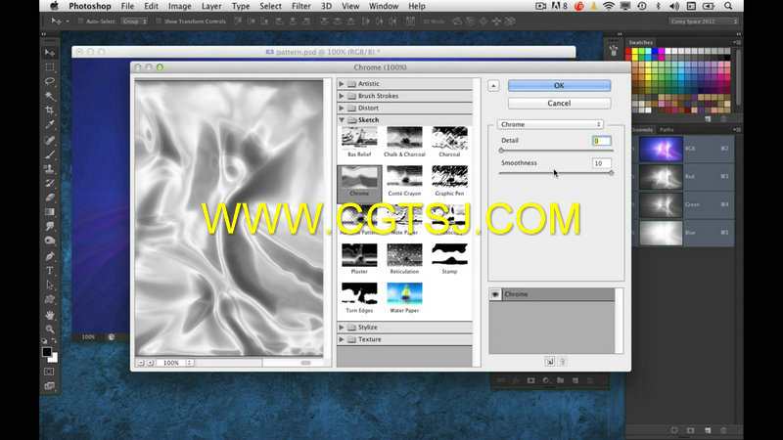Select the Lasso tool
The width and height of the screenshot is (783, 440).
(50, 81)
